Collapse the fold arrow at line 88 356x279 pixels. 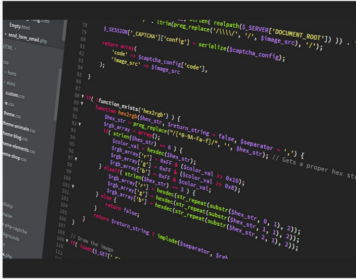pos(83,96)
